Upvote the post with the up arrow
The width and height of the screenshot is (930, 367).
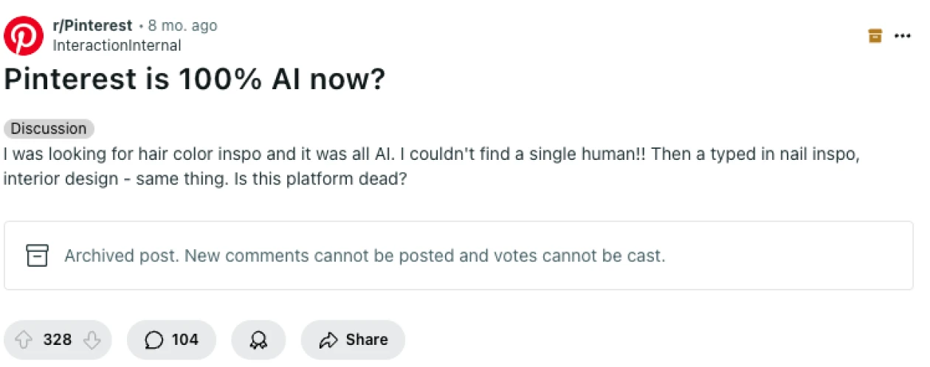coord(24,340)
